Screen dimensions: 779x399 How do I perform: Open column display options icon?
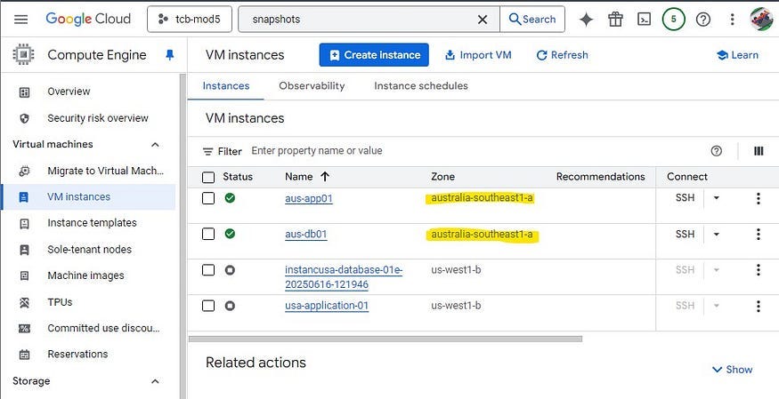click(x=759, y=151)
